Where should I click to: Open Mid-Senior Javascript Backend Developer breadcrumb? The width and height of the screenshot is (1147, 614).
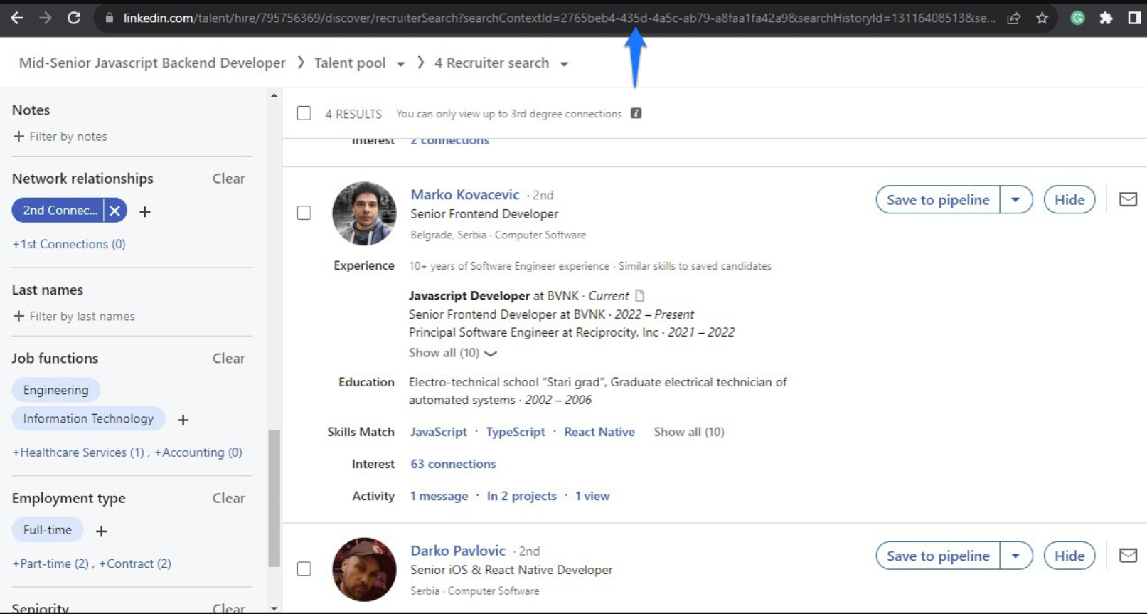[152, 63]
